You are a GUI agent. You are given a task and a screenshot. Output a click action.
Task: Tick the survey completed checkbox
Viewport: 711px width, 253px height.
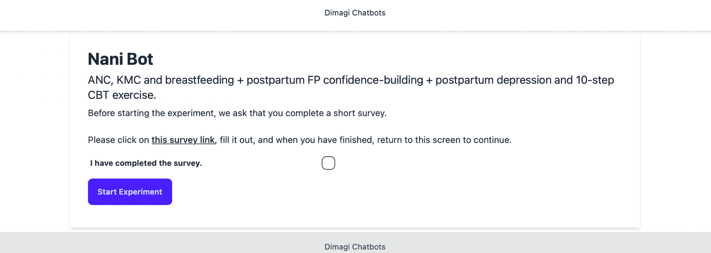tap(328, 163)
